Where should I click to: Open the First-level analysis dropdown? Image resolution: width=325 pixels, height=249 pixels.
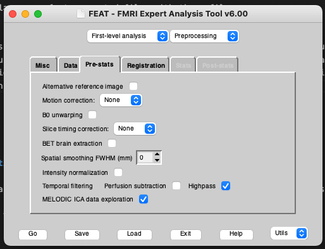coord(128,36)
